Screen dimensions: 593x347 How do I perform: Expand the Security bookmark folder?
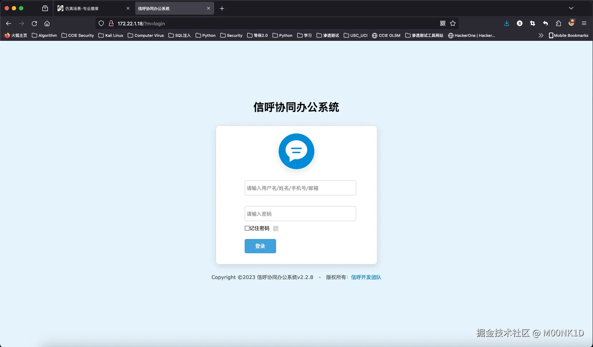coord(231,35)
